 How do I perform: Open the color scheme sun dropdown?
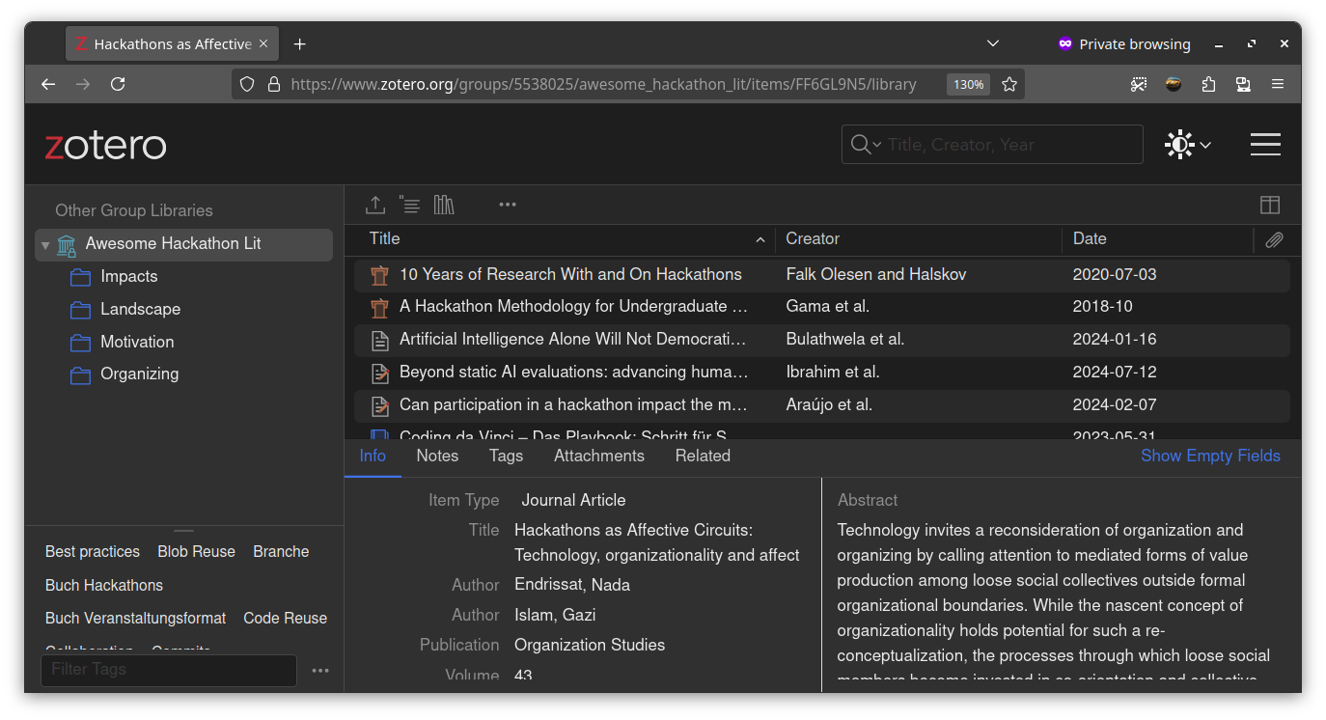1188,145
